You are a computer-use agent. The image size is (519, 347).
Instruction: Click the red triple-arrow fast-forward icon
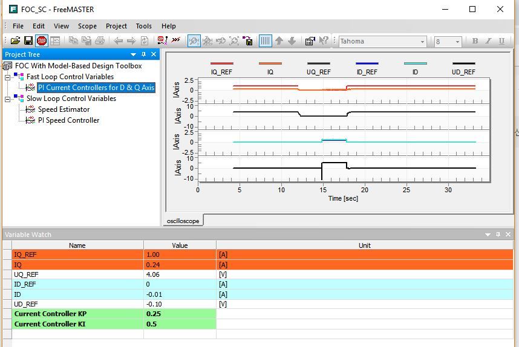click(x=176, y=40)
